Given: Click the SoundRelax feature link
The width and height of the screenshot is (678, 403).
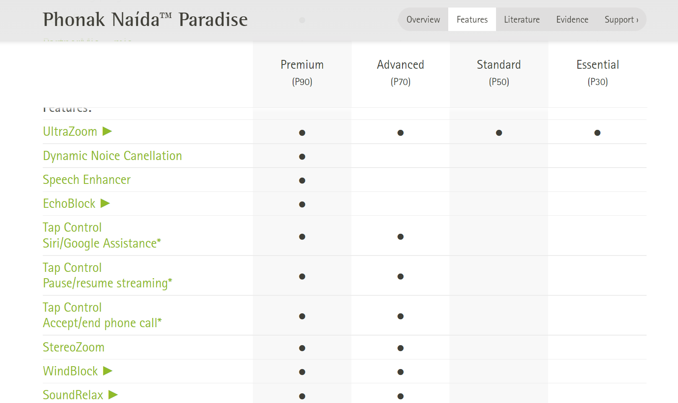Looking at the screenshot, I should click(x=73, y=395).
